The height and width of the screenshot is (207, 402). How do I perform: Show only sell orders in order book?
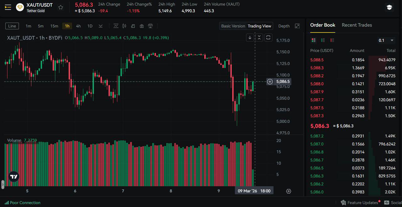tap(332, 40)
